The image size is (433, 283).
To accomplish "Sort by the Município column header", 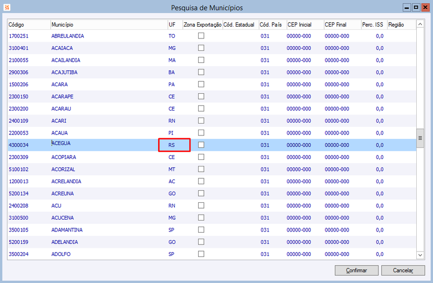I will click(x=109, y=24).
